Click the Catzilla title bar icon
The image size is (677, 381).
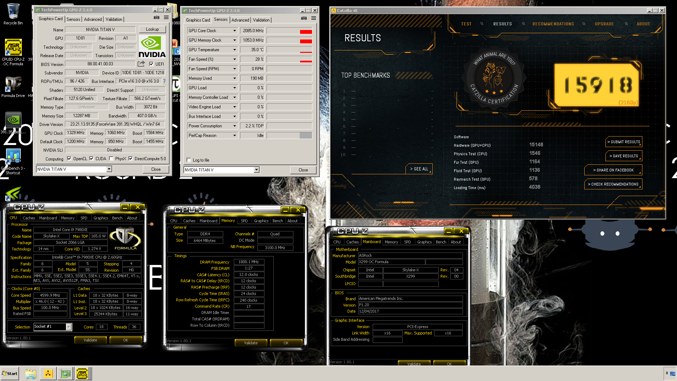point(334,11)
